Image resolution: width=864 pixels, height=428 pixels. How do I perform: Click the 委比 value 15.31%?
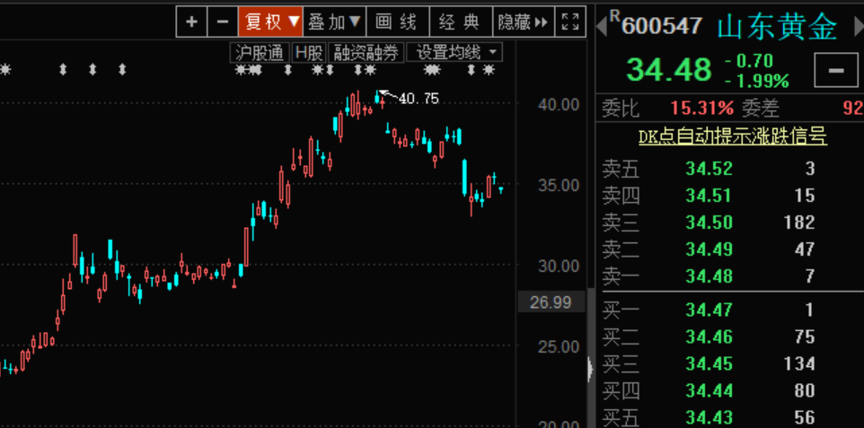click(702, 108)
